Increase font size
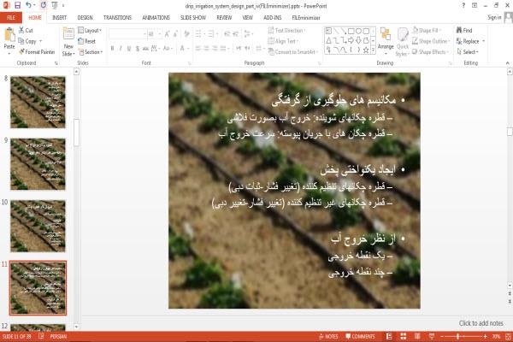The height and width of the screenshot is (342, 513). pyautogui.click(x=168, y=34)
